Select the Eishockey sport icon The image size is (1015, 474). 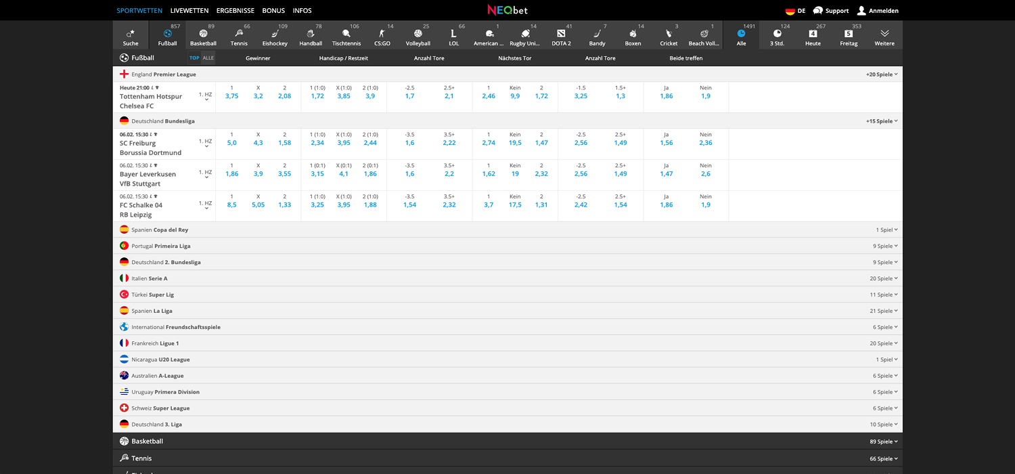(275, 35)
